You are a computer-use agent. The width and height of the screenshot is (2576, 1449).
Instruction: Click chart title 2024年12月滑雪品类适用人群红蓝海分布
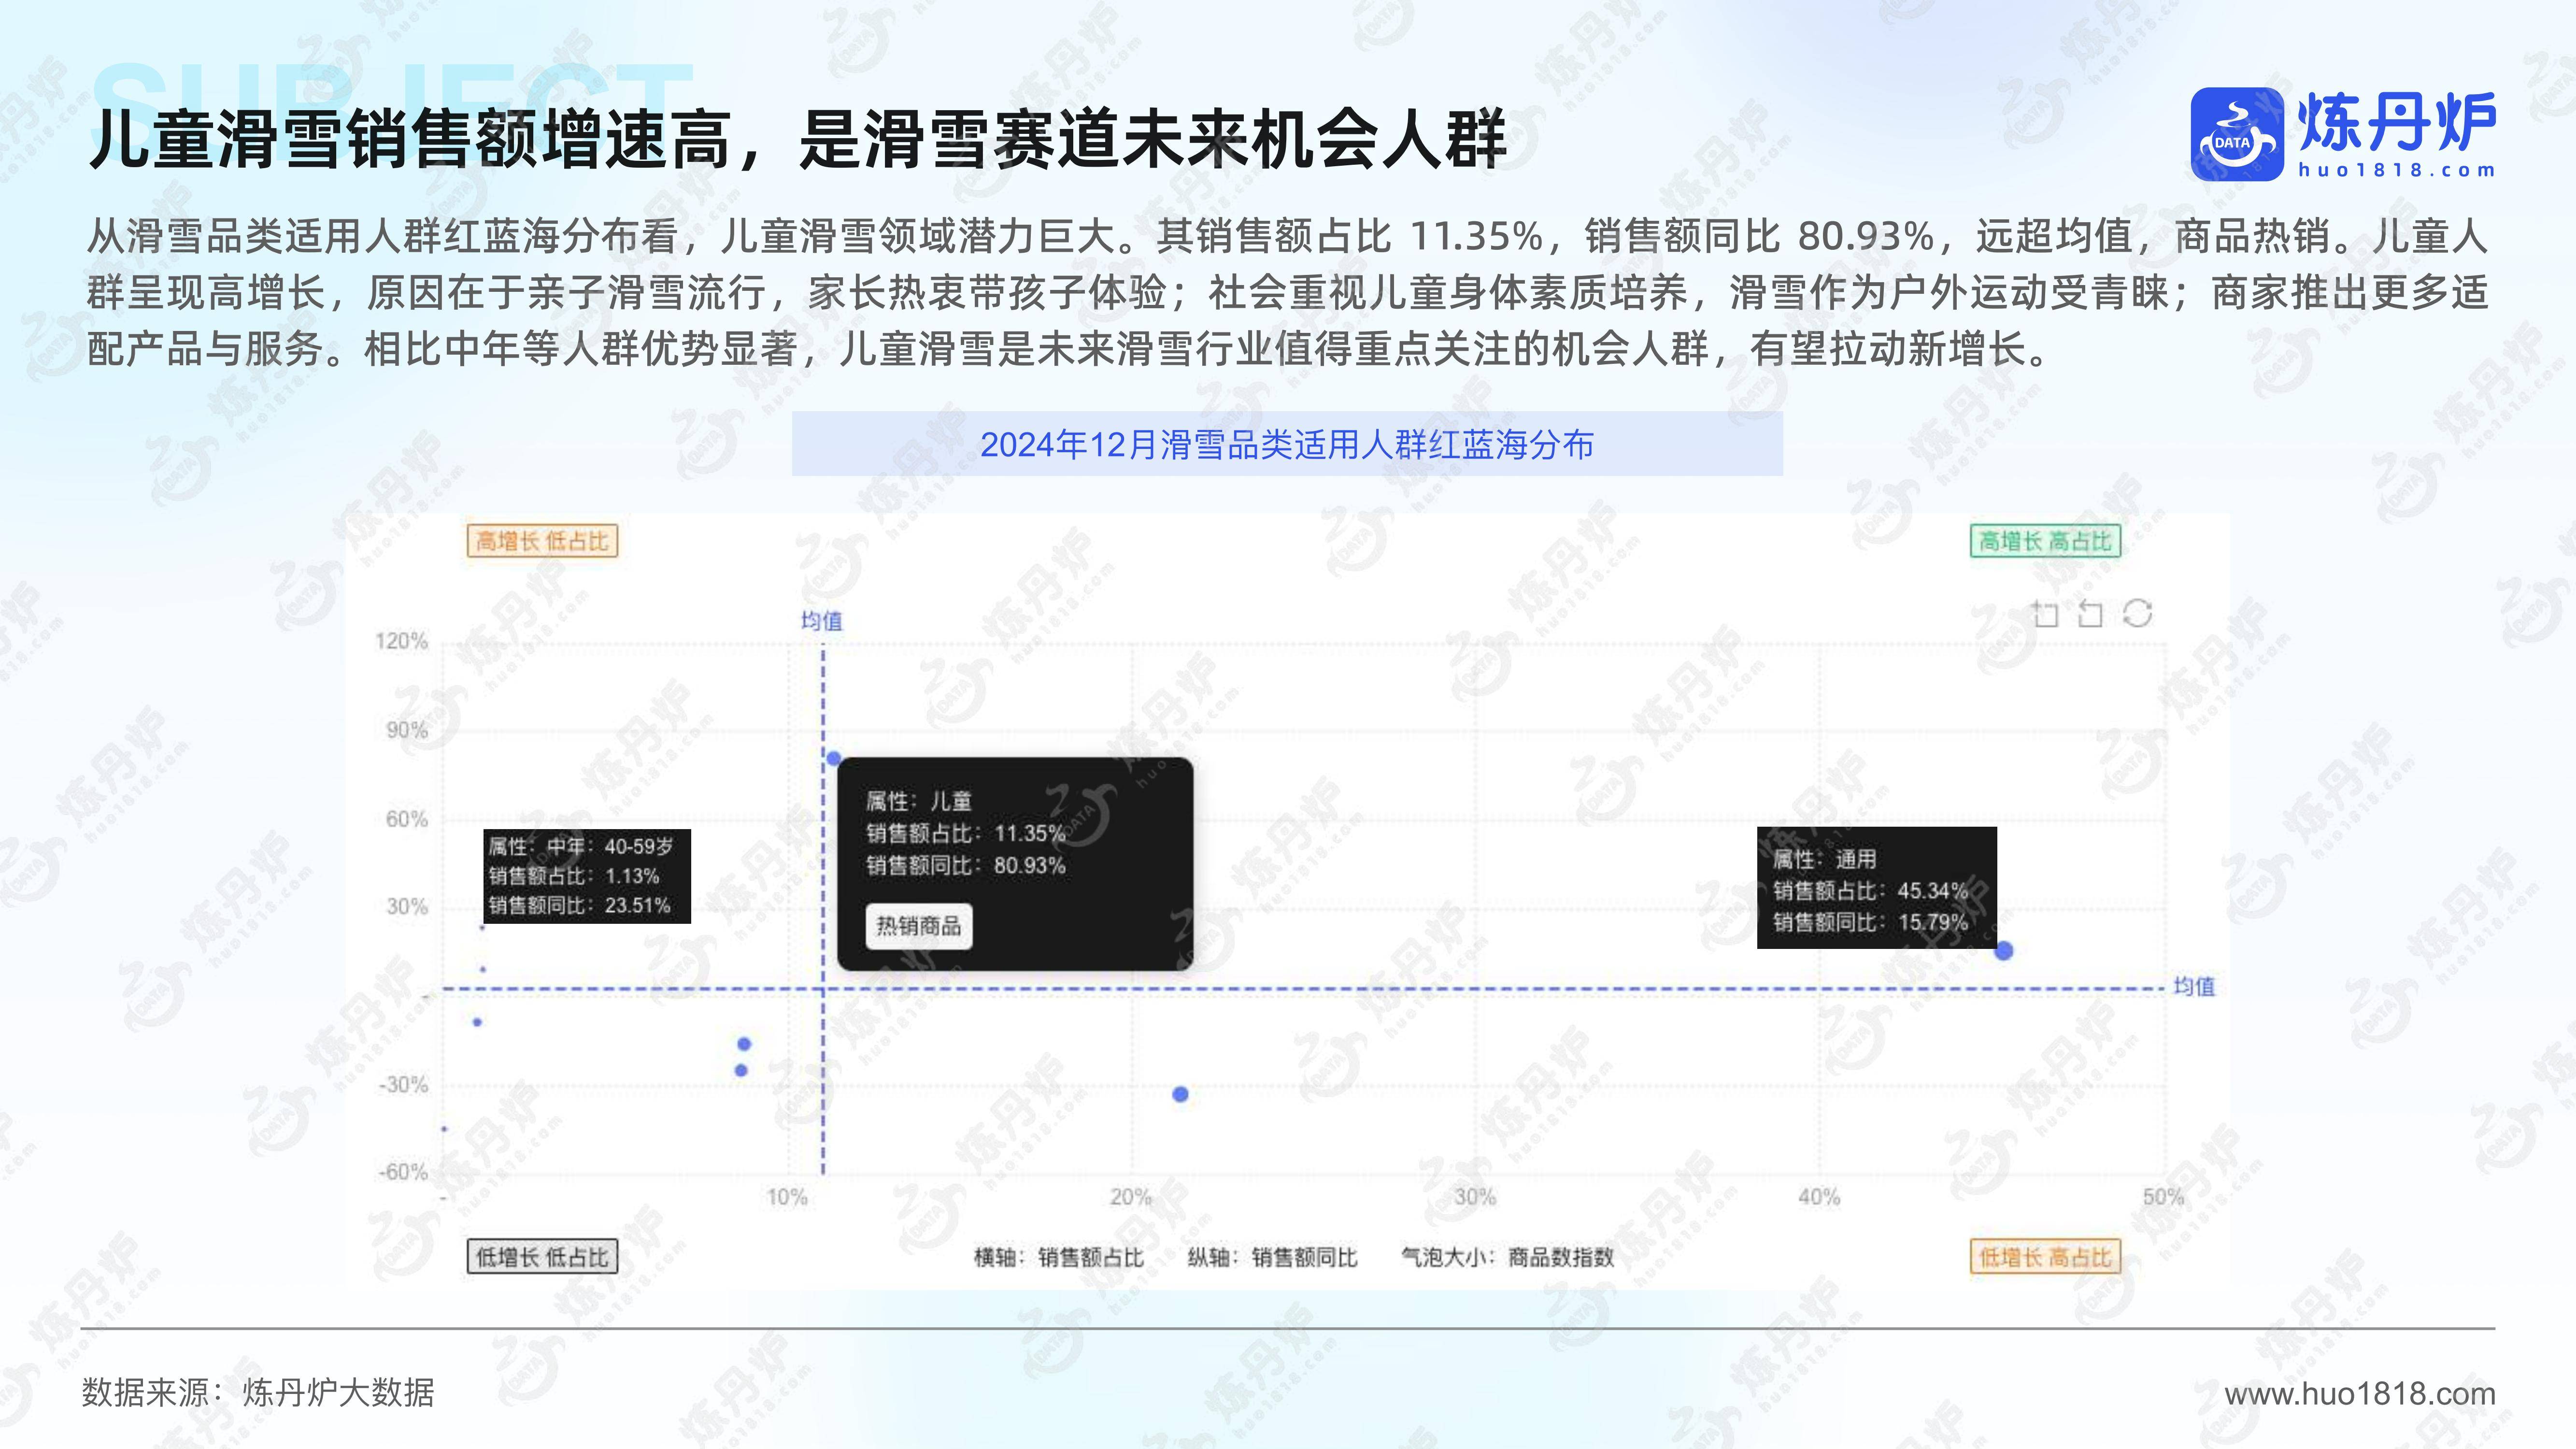click(x=1287, y=444)
